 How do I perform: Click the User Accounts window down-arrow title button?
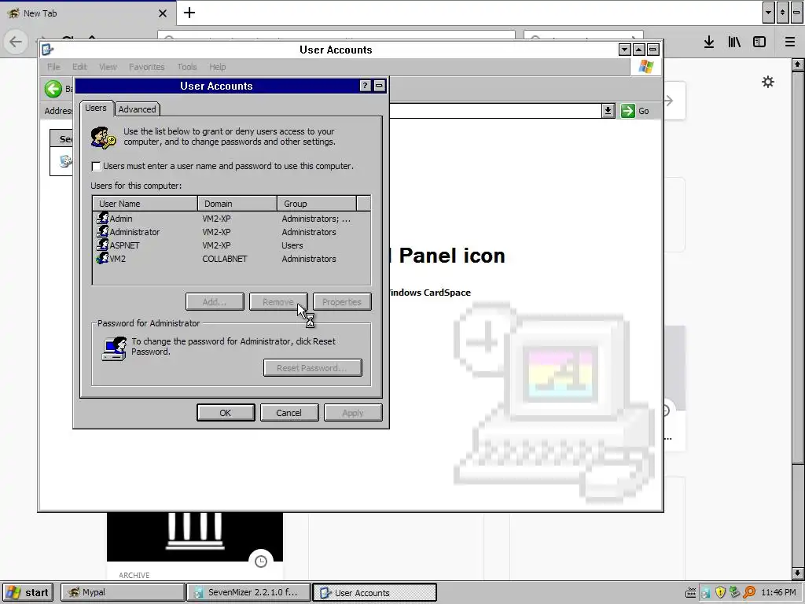coord(625,50)
